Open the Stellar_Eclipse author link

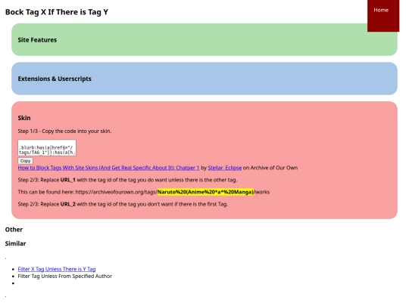tap(225, 168)
